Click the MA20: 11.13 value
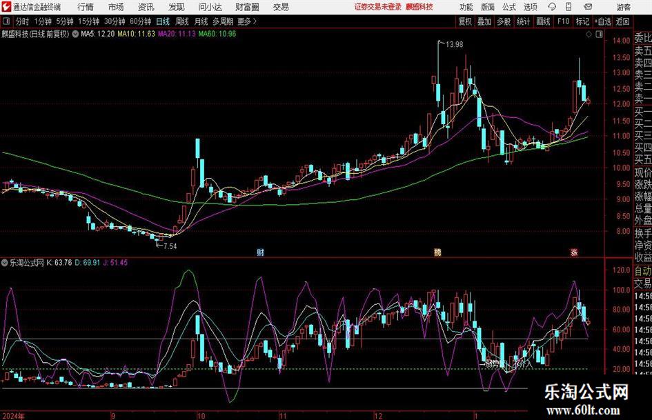Screen dimensions: 652x420 [x=177, y=34]
